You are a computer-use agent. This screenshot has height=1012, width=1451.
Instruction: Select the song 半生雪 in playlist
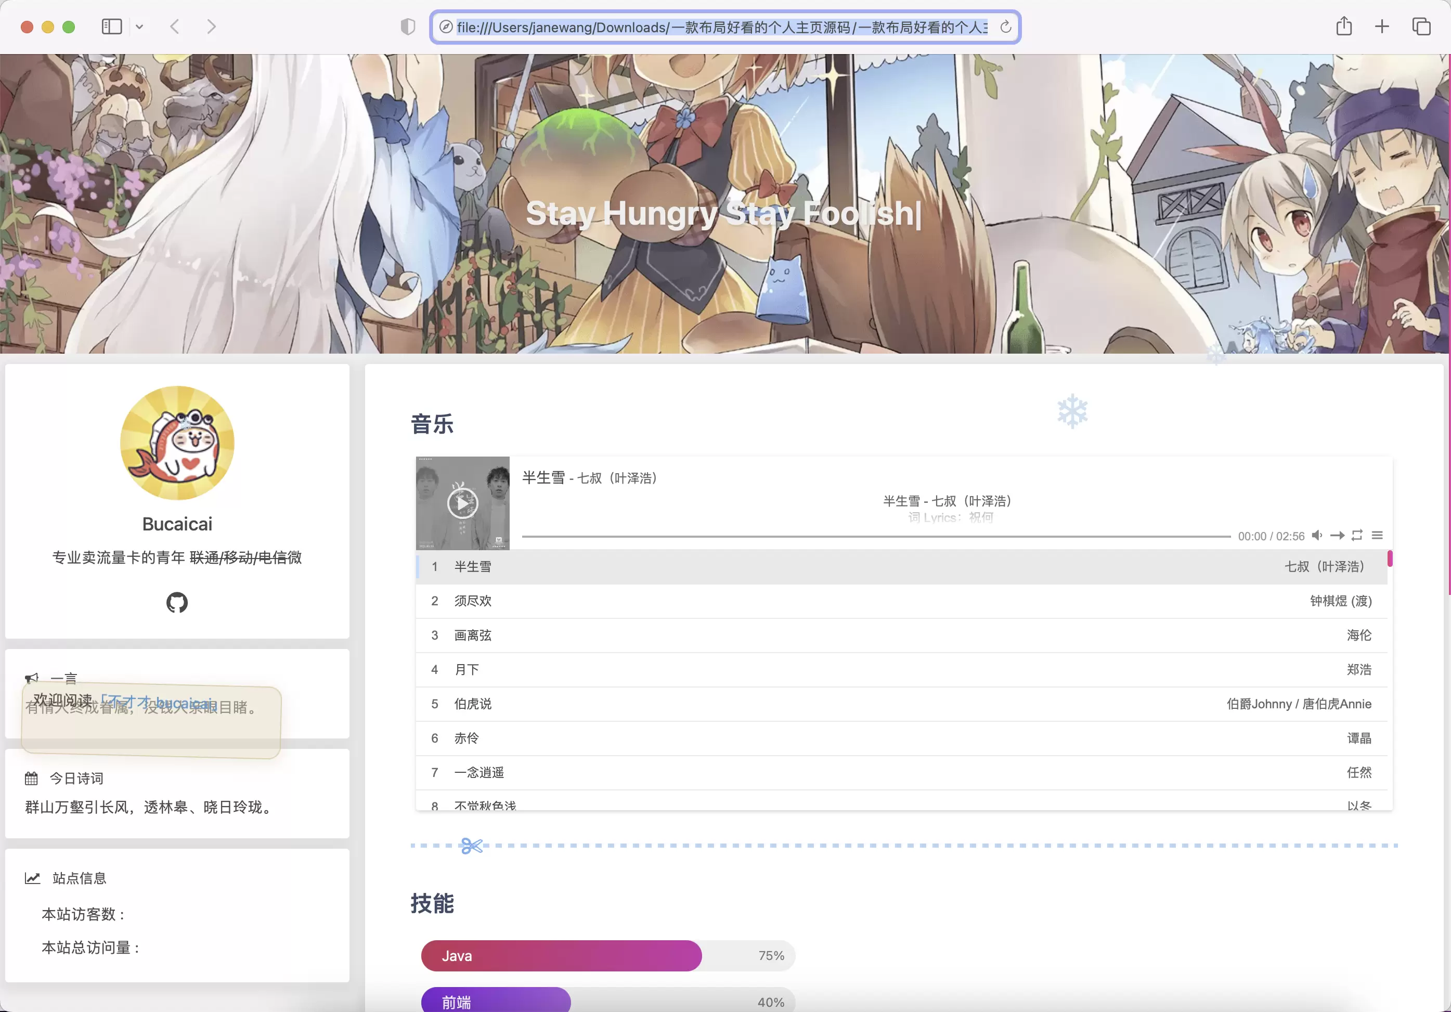(901, 566)
